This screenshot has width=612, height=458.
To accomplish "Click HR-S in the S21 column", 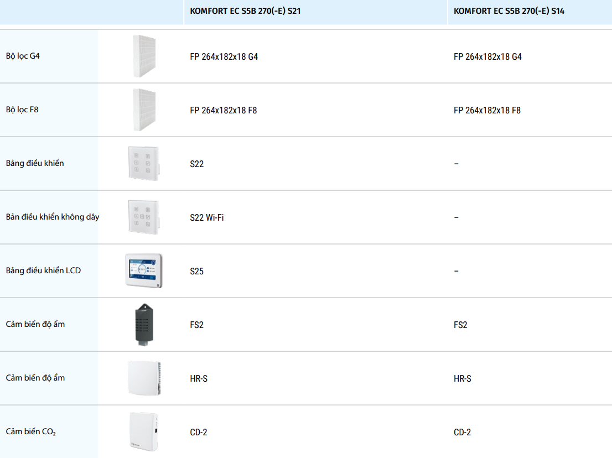I will tap(199, 379).
